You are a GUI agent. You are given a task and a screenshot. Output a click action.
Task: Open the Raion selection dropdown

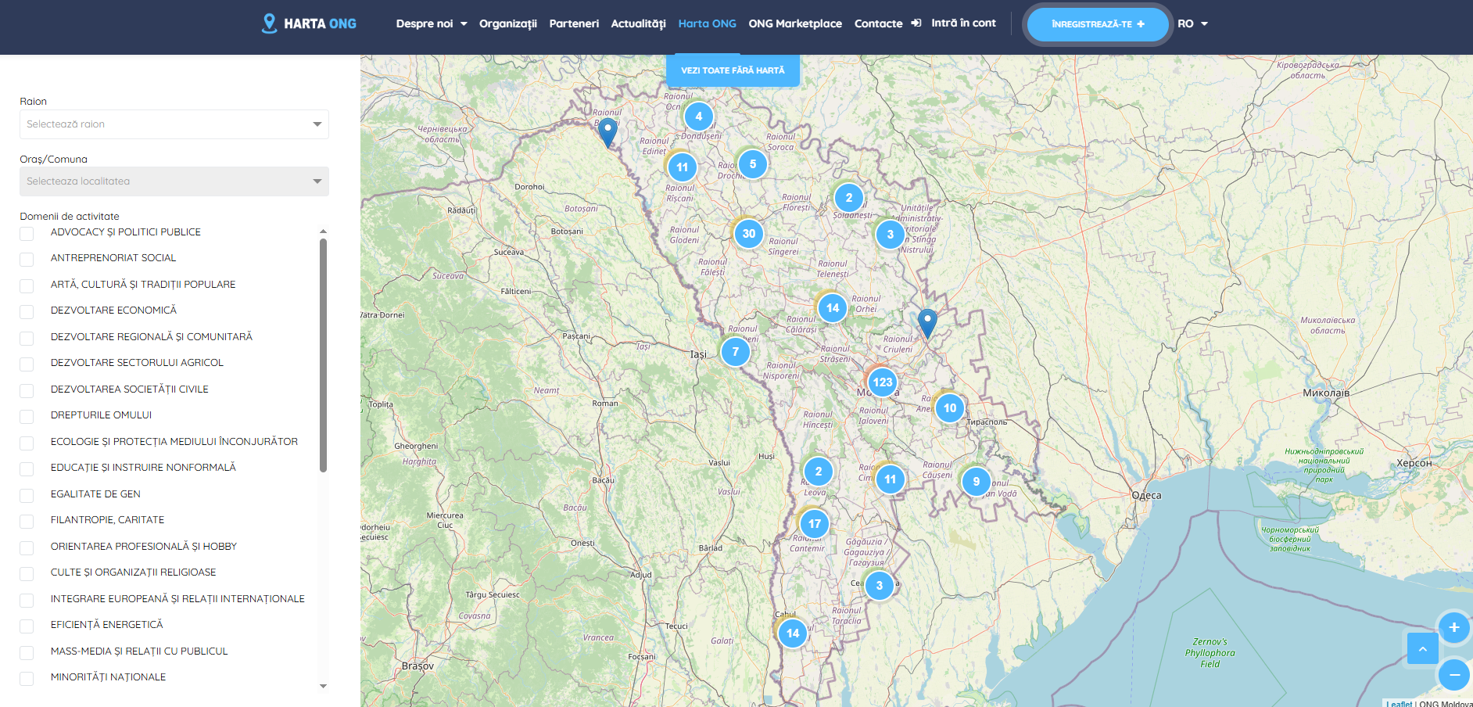click(x=174, y=124)
